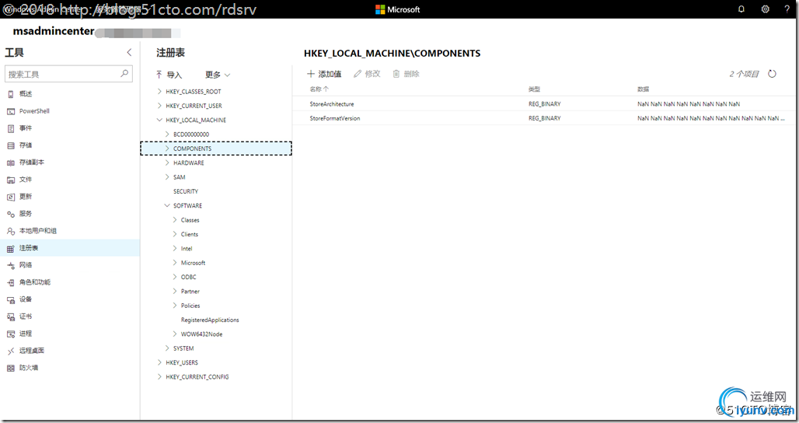Image resolution: width=799 pixels, height=423 pixels.
Task: Select the ODBC key
Action: (189, 278)
